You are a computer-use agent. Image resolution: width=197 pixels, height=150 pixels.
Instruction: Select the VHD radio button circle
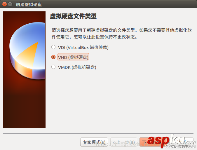click(53, 57)
